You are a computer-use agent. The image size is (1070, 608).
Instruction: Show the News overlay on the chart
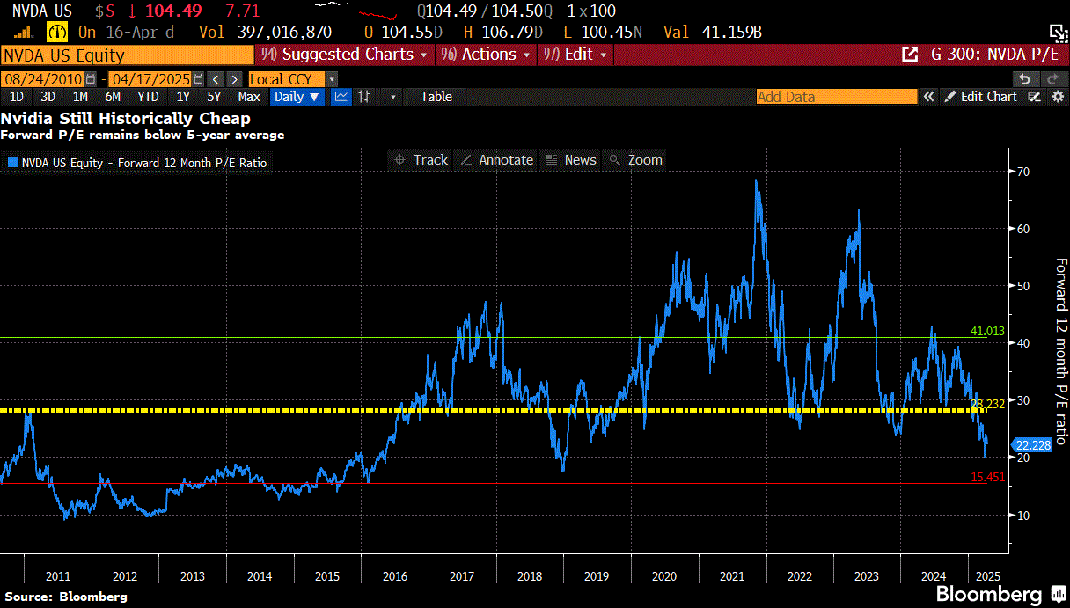570,159
